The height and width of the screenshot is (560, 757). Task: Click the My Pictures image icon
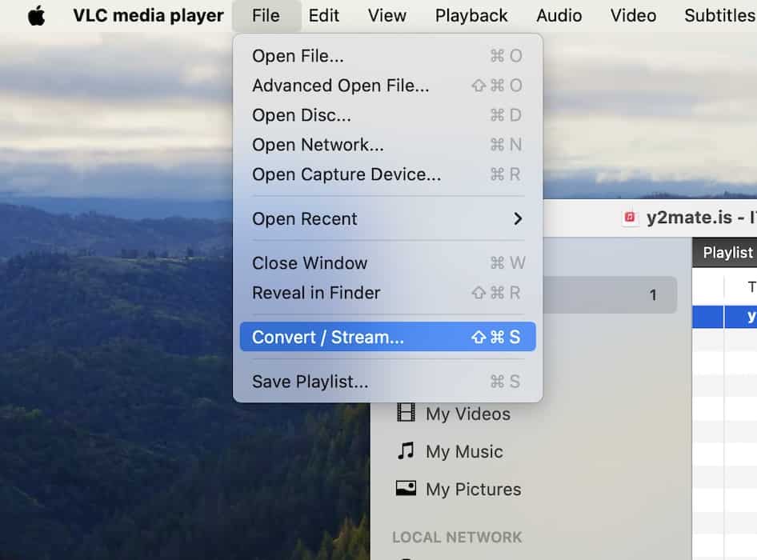[407, 489]
